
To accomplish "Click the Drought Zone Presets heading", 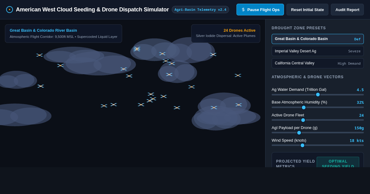I will click(299, 28).
